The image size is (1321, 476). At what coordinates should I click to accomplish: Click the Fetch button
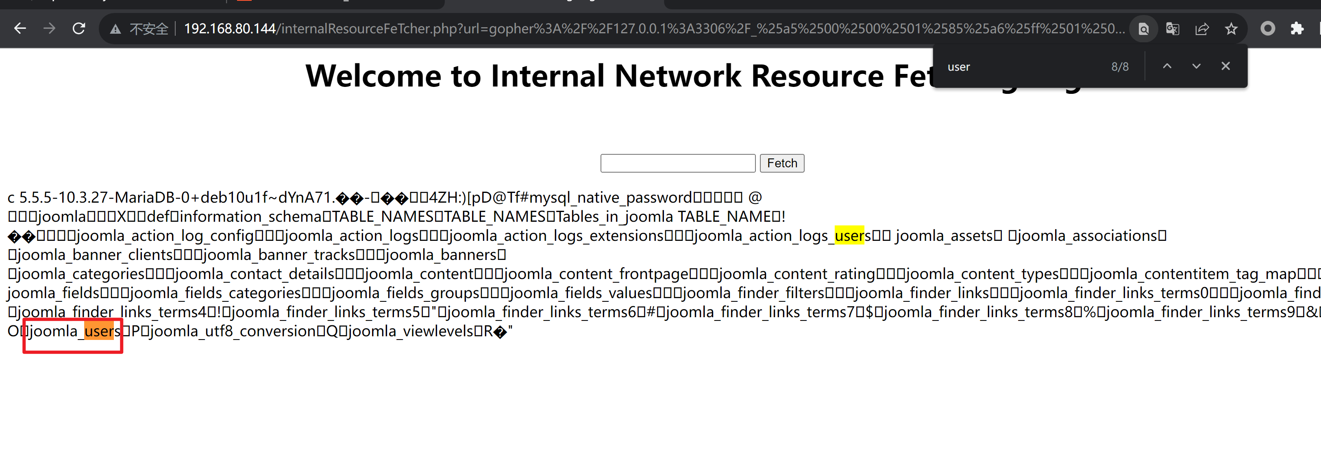coord(782,163)
